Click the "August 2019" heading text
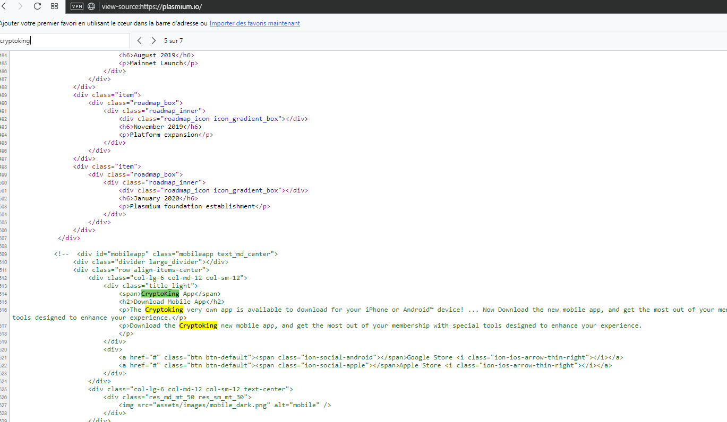 pos(155,55)
